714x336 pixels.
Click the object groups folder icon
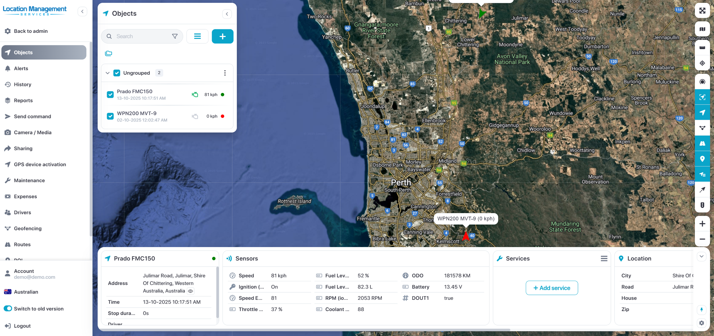[109, 53]
